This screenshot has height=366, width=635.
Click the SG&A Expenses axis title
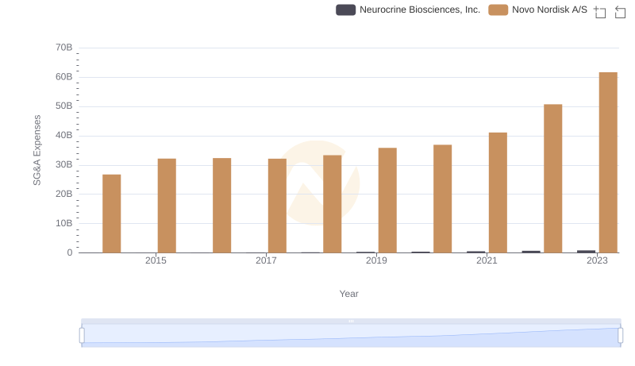(37, 150)
